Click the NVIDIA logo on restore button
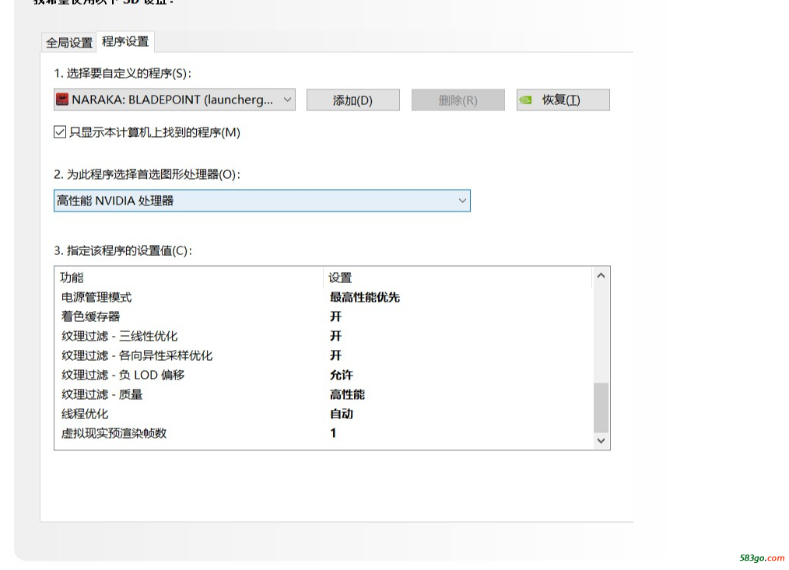 (x=527, y=100)
